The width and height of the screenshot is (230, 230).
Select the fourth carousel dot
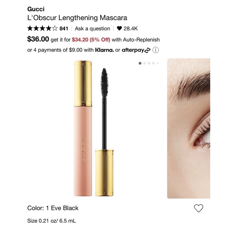point(154,63)
